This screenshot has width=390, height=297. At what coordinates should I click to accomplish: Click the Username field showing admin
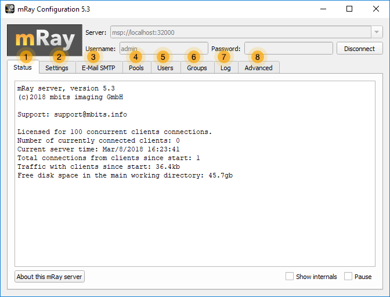tap(164, 48)
